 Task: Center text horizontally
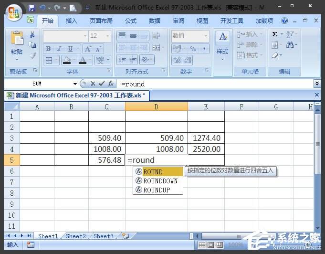pos(133,48)
